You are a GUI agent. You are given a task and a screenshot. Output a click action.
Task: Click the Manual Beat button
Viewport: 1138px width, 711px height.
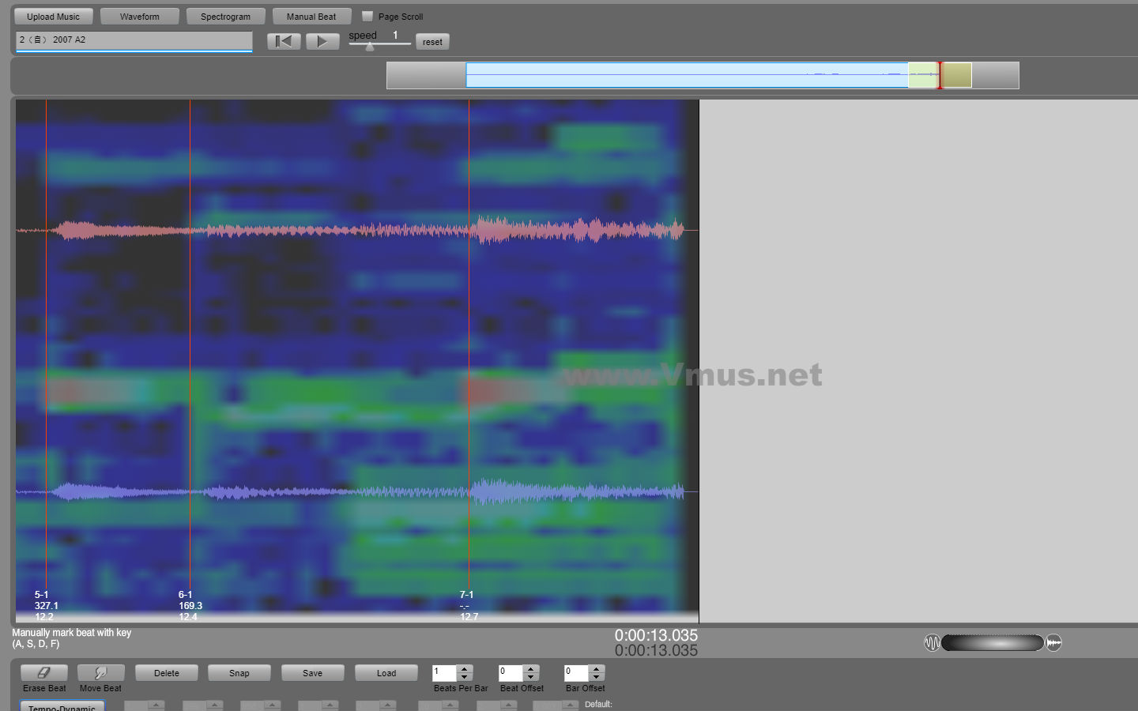click(311, 17)
